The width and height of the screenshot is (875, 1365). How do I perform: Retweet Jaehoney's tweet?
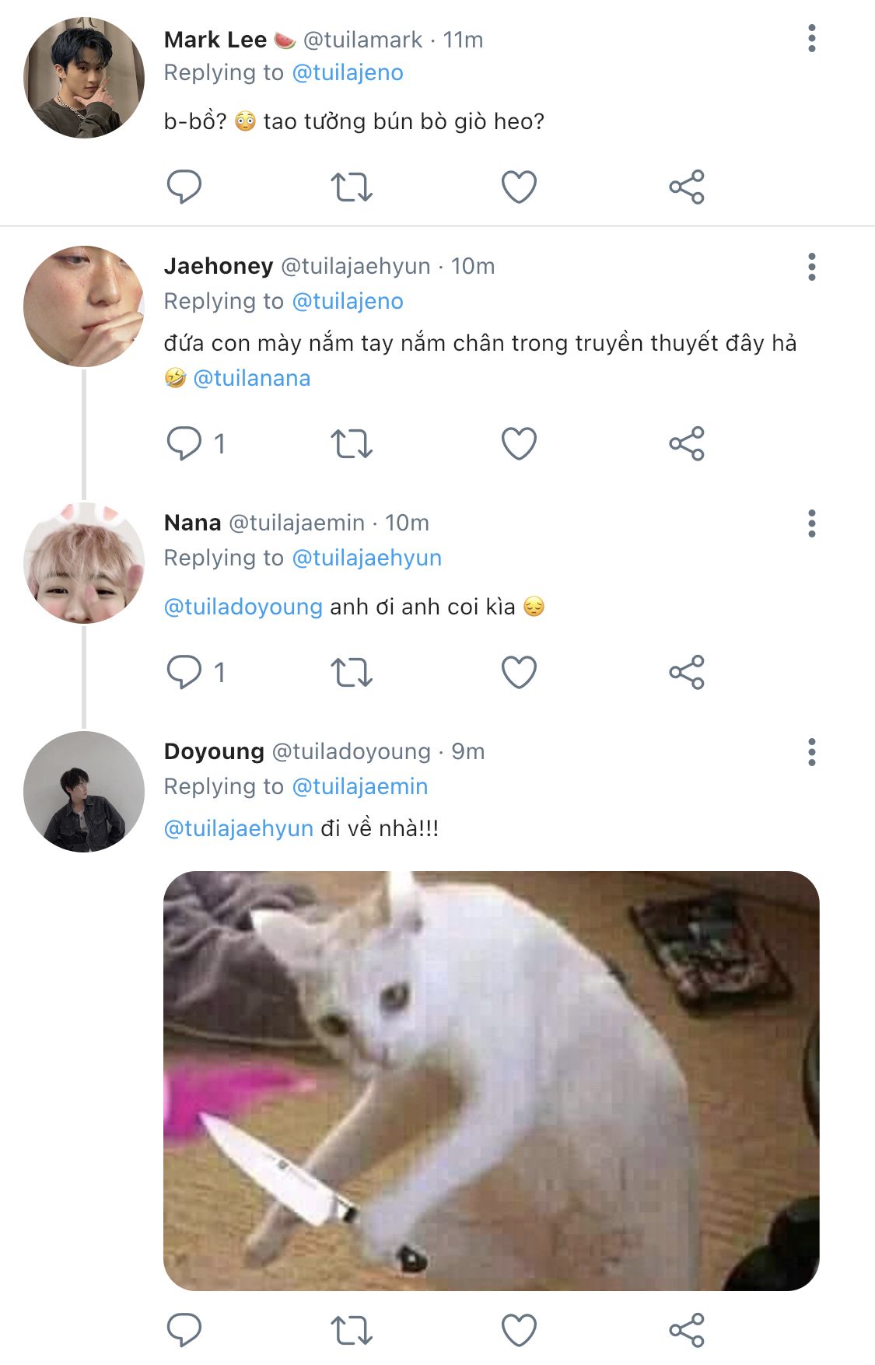tap(352, 443)
